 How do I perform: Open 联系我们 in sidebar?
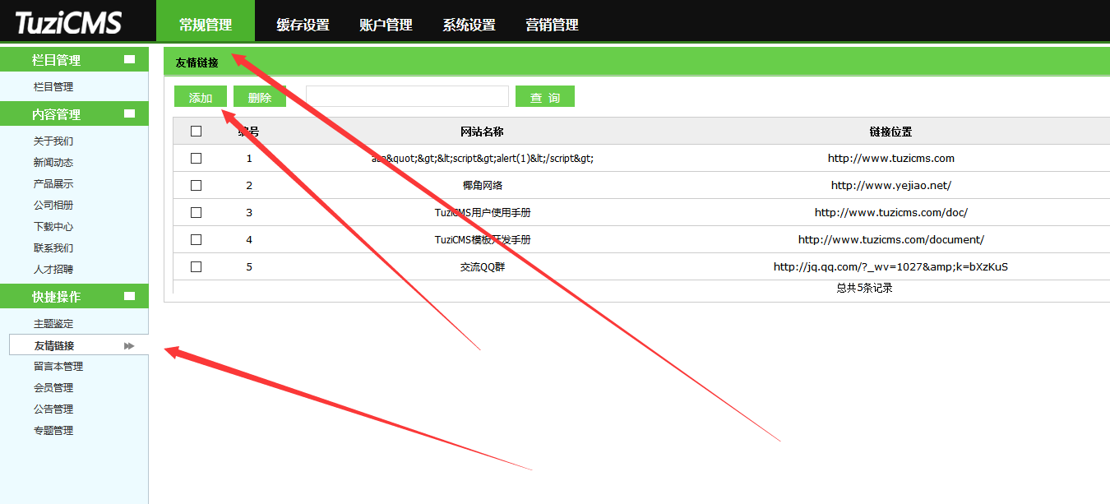(x=53, y=247)
